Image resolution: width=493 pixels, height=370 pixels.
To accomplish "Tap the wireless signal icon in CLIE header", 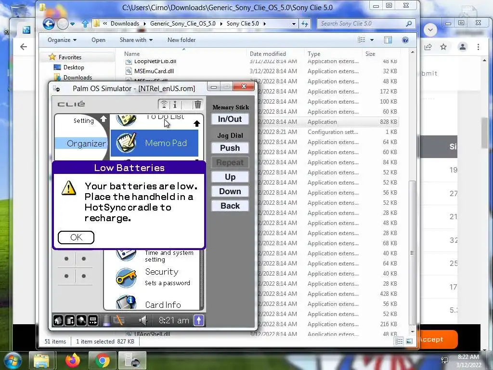I will (x=164, y=104).
